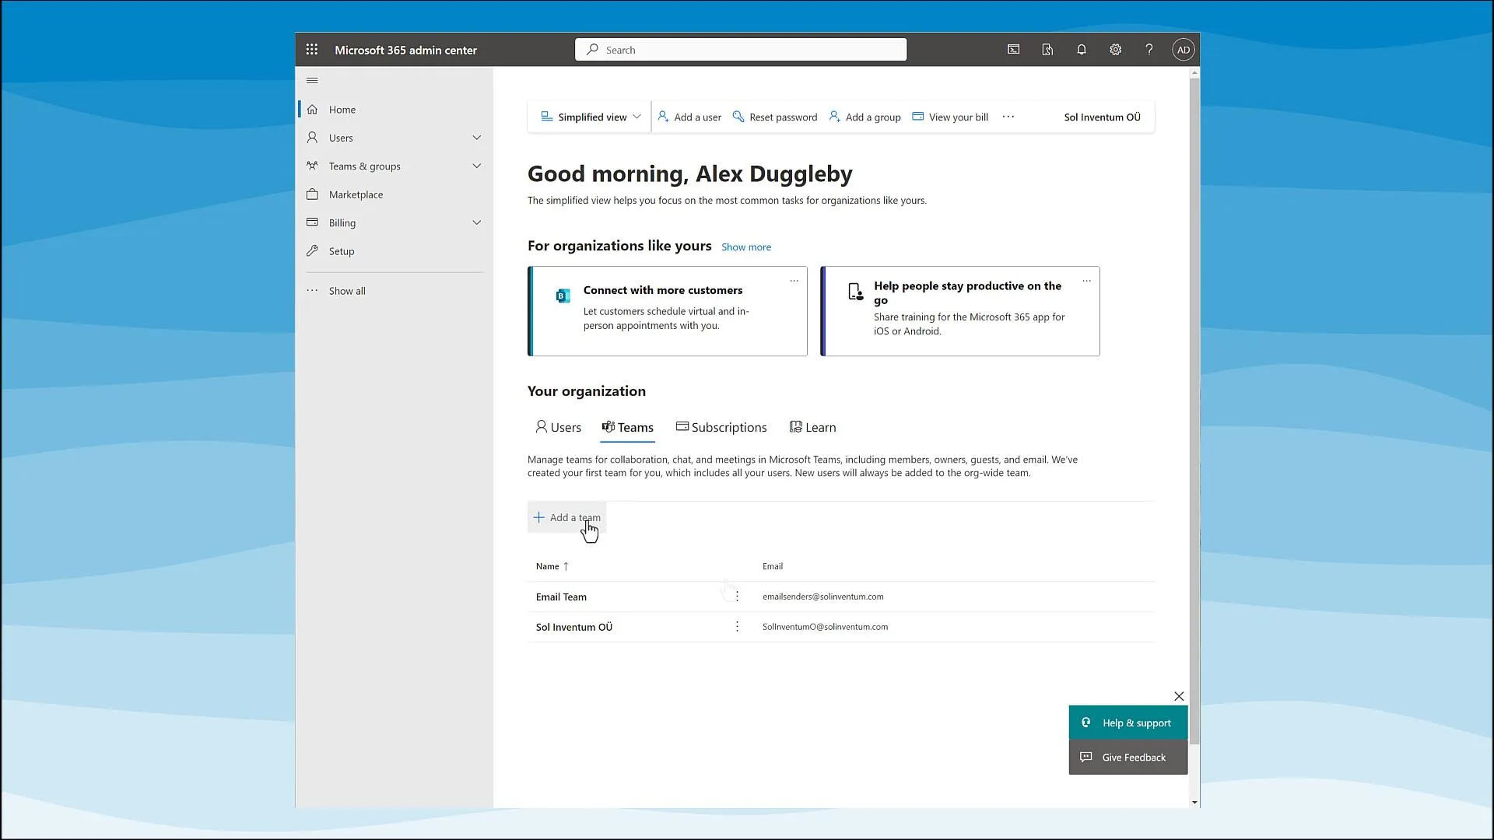This screenshot has height=840, width=1494.
Task: Select Add a team
Action: coord(566,516)
